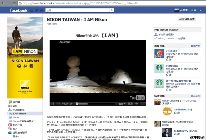Click the Oscar Chen name link
The image size is (206, 140).
click(169, 101)
